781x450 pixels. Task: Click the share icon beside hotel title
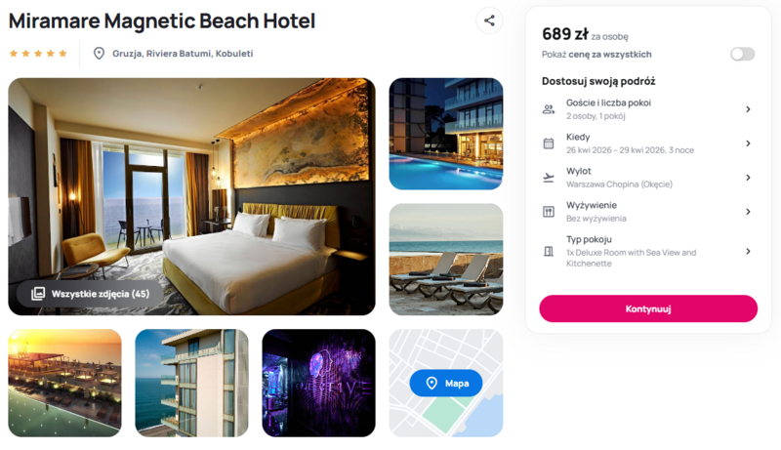(489, 20)
